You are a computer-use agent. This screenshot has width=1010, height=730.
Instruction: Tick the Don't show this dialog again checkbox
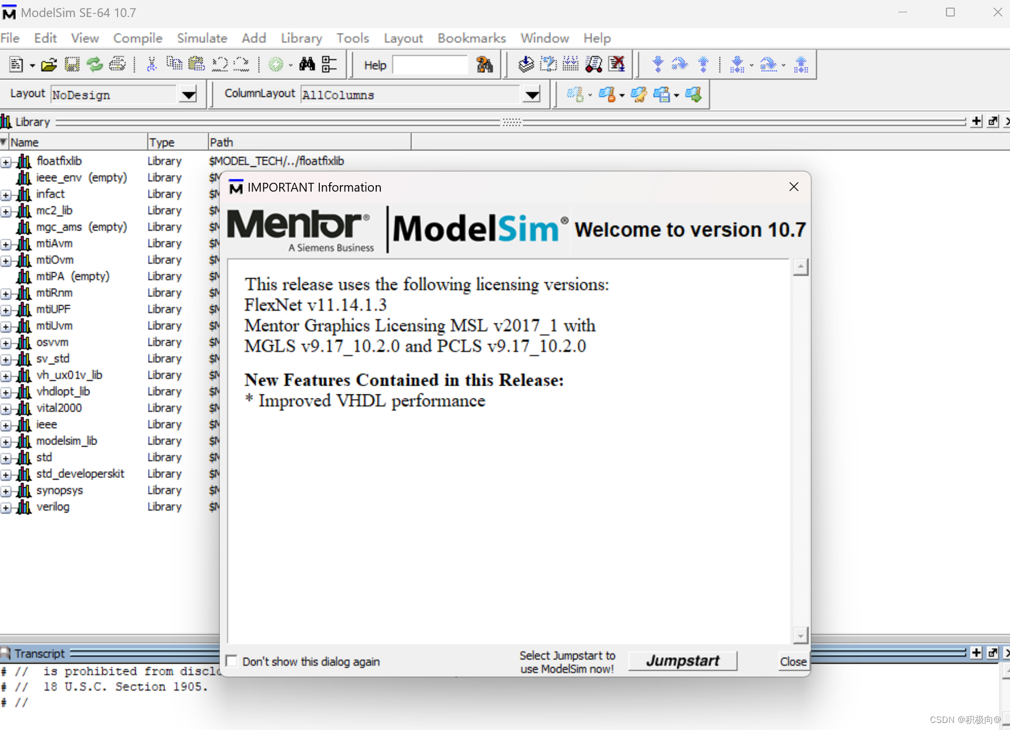[x=232, y=661]
